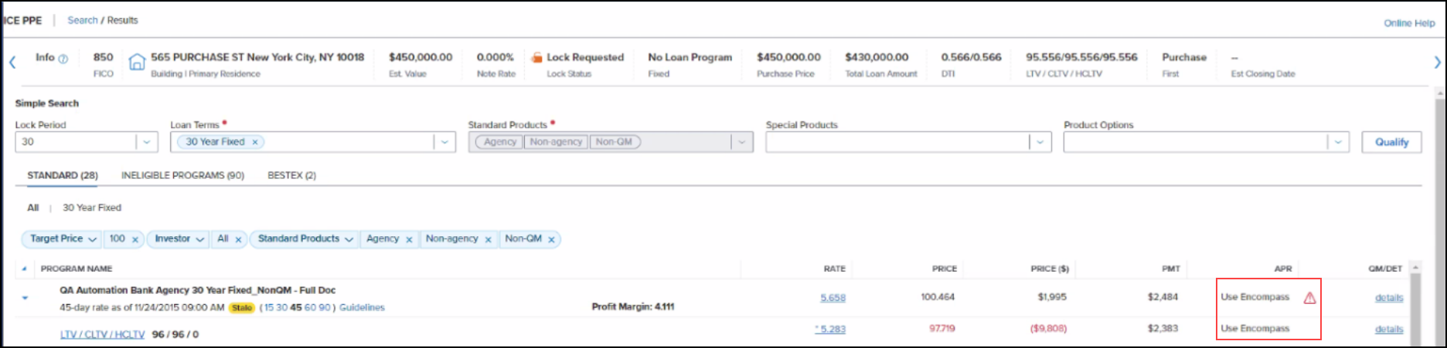Open the Product Options dropdown
Screen dimensions: 1447x348
tap(1338, 142)
